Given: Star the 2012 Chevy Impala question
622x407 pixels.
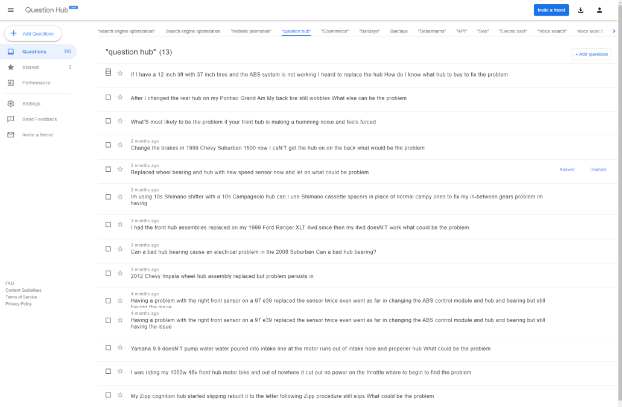Looking at the screenshot, I should point(120,273).
